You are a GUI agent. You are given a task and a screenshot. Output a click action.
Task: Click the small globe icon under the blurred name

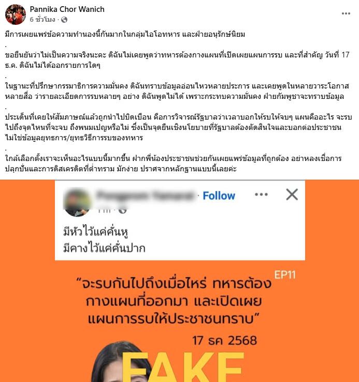(x=122, y=211)
